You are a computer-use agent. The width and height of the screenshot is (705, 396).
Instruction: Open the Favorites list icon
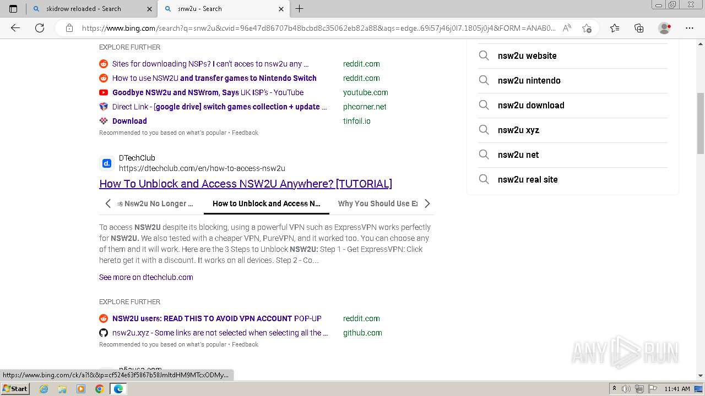615,28
